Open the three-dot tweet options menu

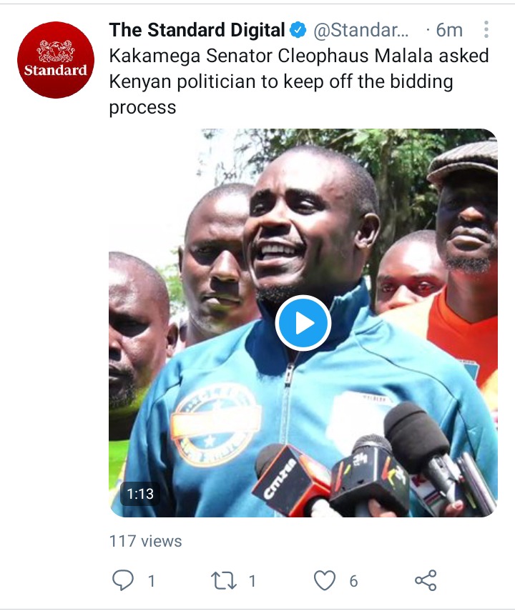tap(486, 29)
